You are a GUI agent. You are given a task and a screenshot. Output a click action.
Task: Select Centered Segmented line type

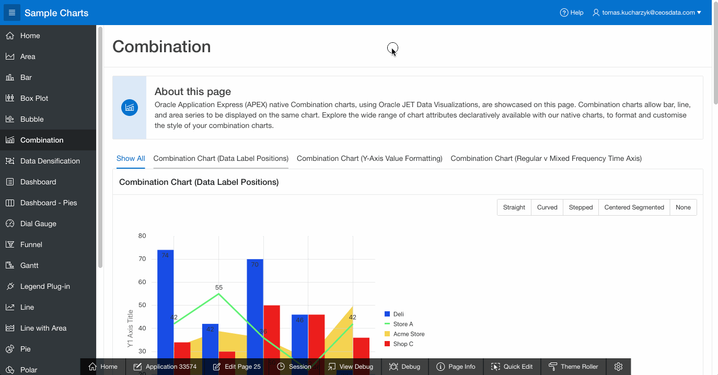(634, 207)
